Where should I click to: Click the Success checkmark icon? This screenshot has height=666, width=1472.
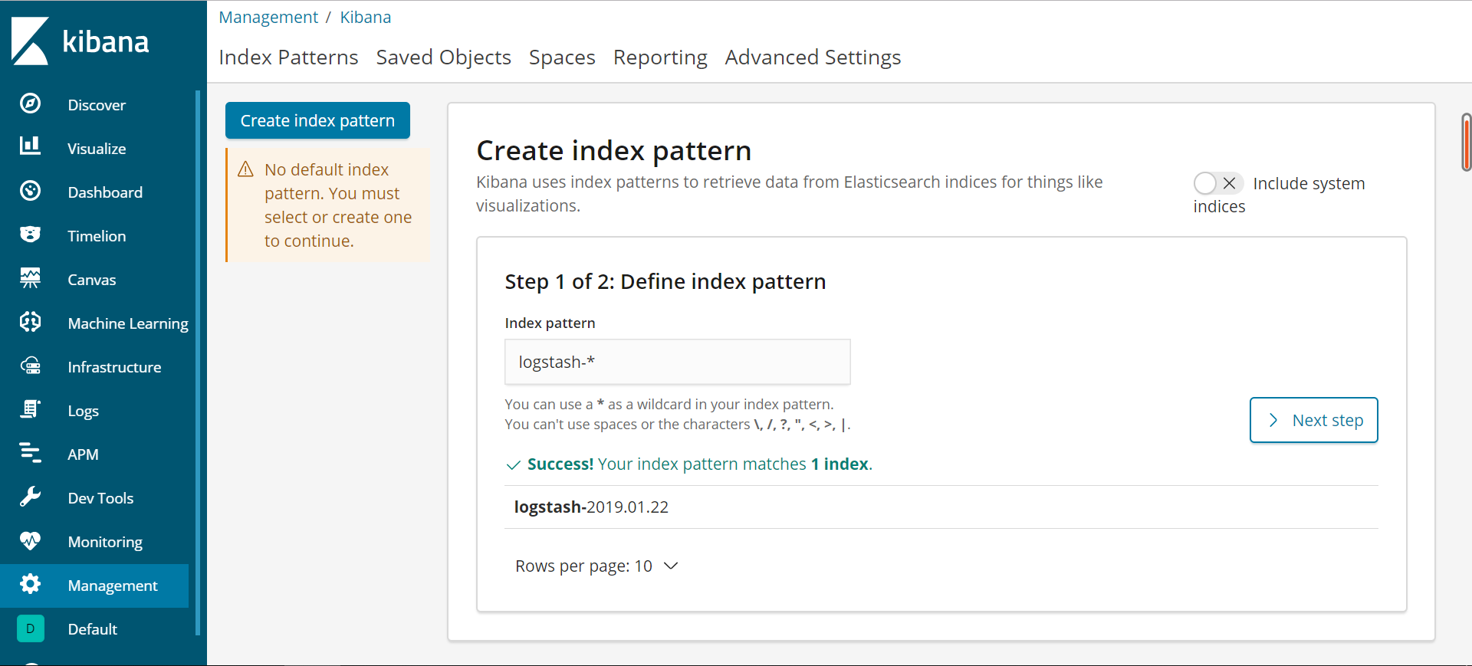[514, 465]
